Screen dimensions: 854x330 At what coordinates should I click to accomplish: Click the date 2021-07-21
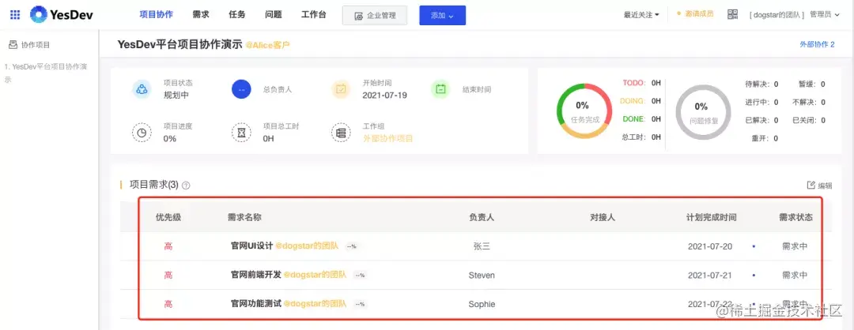[710, 275]
